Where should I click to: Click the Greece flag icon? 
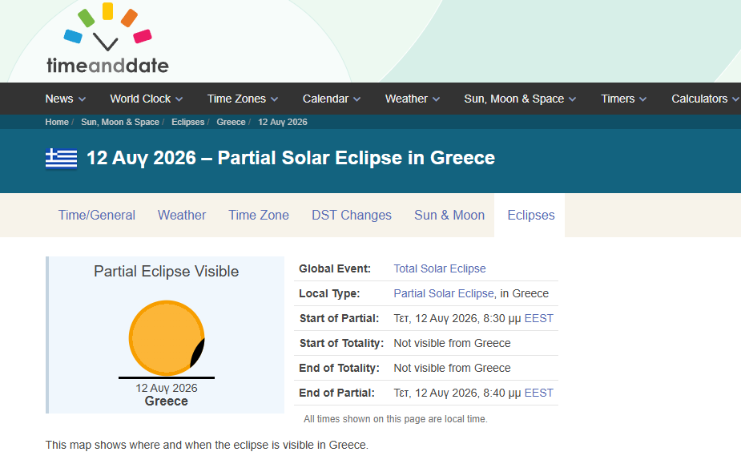(x=61, y=159)
